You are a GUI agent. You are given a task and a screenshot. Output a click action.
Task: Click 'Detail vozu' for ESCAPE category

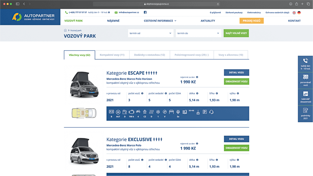tap(236, 72)
